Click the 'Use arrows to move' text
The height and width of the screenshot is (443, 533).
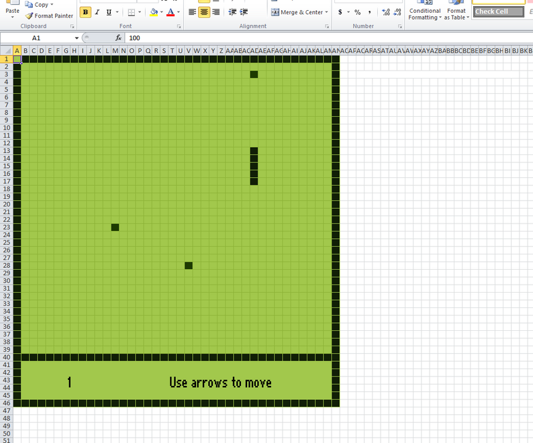click(221, 383)
